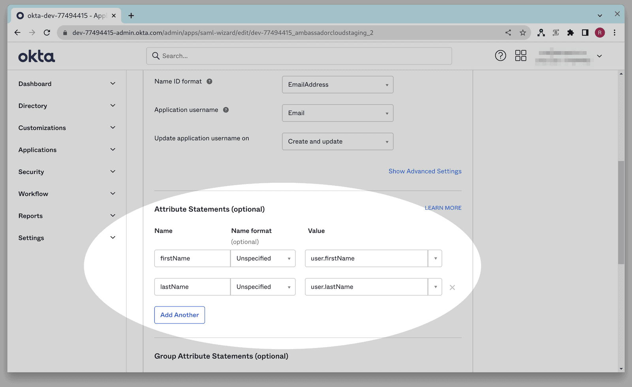Click the lastName name input field

192,287
